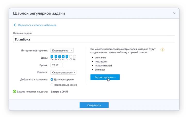Click the 'Сохранить' save button
The image size is (188, 119).
(x=94, y=105)
